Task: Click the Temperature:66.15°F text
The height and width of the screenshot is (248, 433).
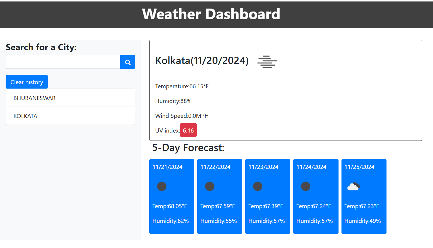Action: (x=182, y=86)
